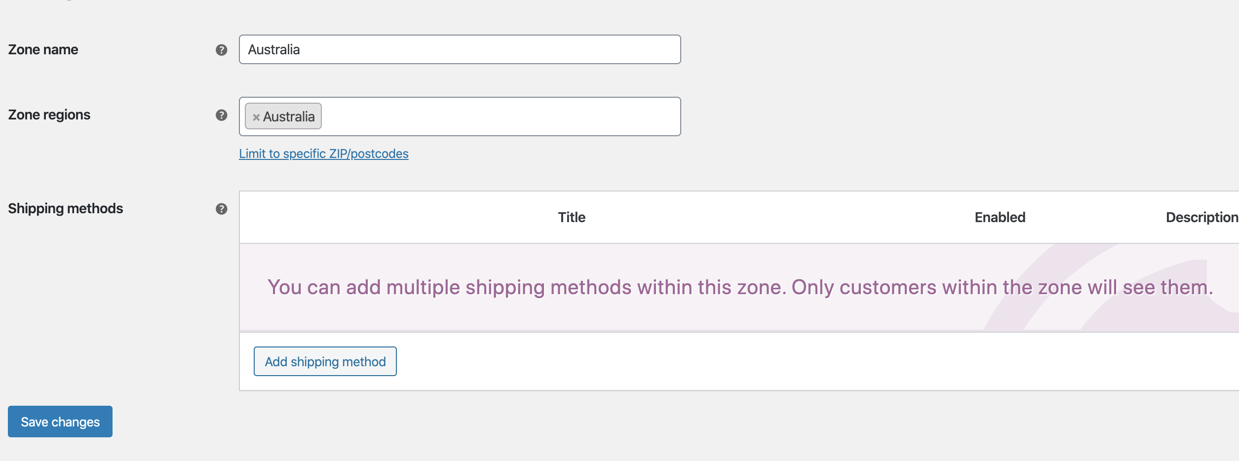Remove the Australia region tag
This screenshot has height=461, width=1239.
(x=256, y=117)
